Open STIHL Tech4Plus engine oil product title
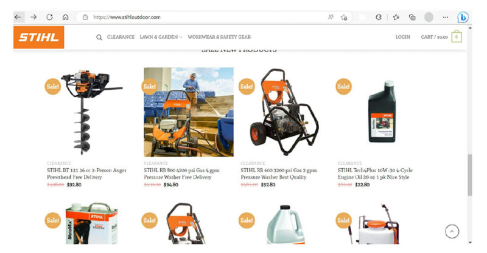This screenshot has width=487, height=253. click(375, 174)
